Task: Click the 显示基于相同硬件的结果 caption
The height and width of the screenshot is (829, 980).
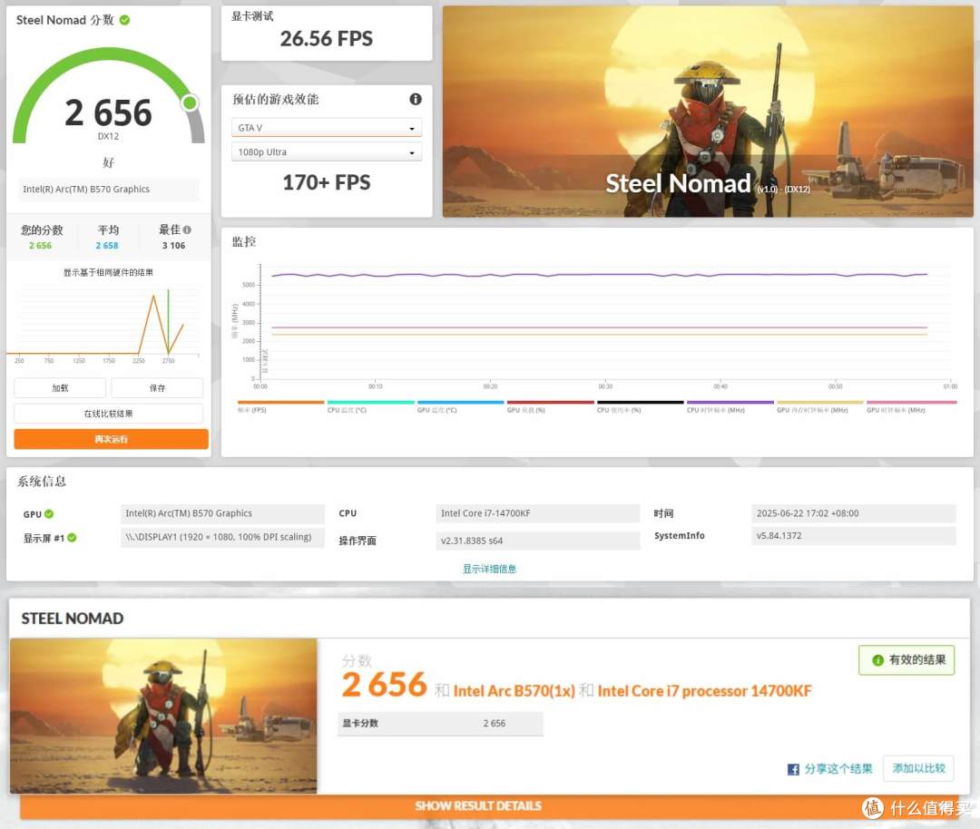Action: (x=108, y=272)
